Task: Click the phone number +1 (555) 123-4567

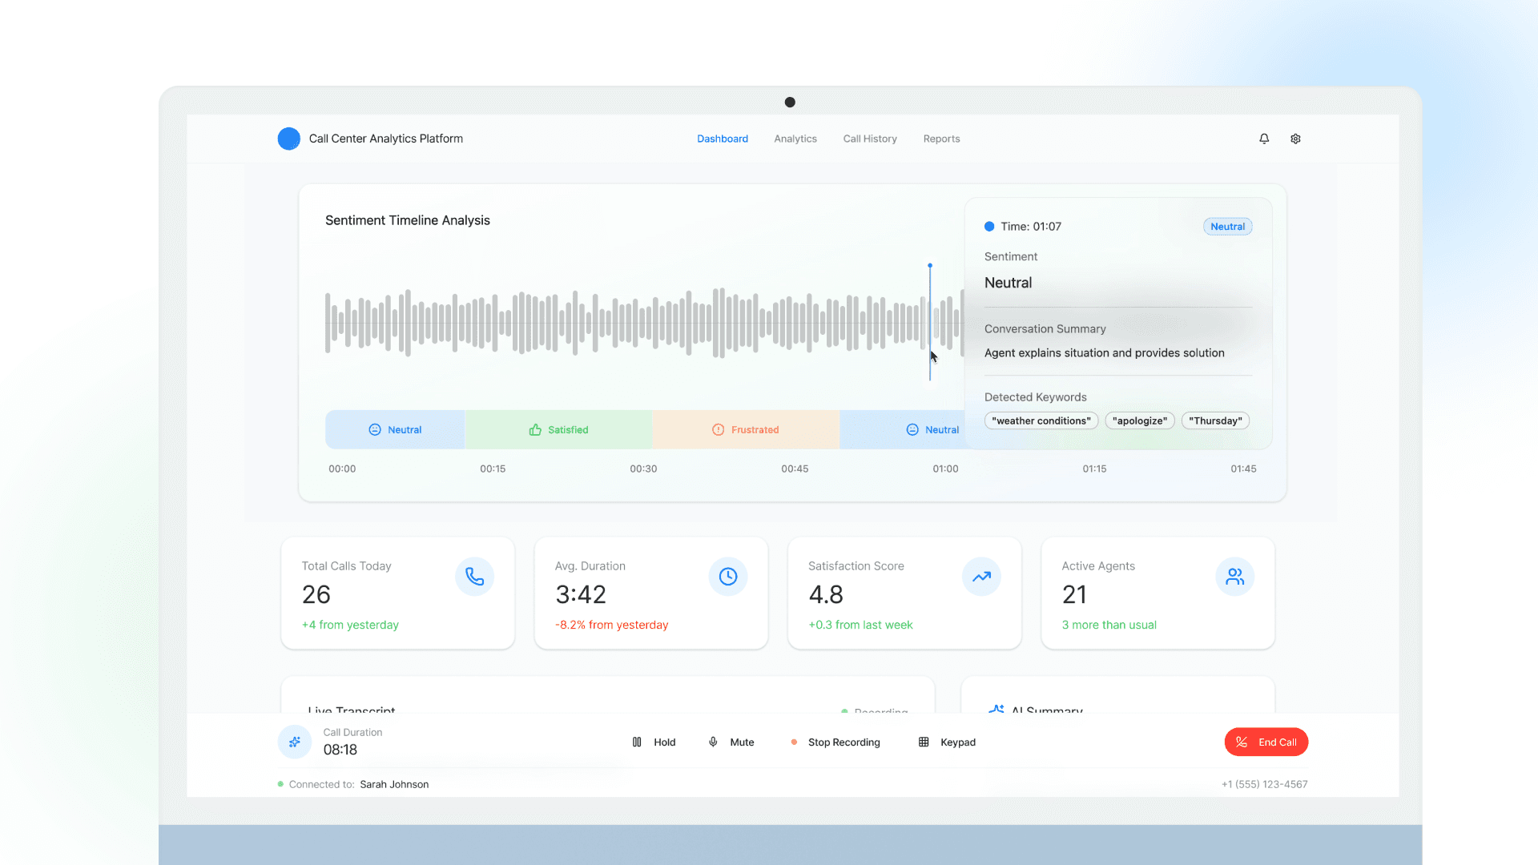Action: pos(1264,784)
